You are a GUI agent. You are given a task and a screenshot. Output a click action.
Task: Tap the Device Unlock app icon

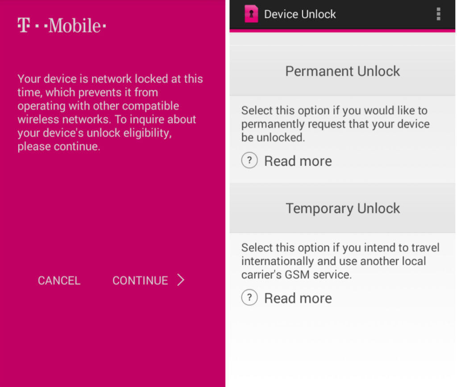coord(251,14)
